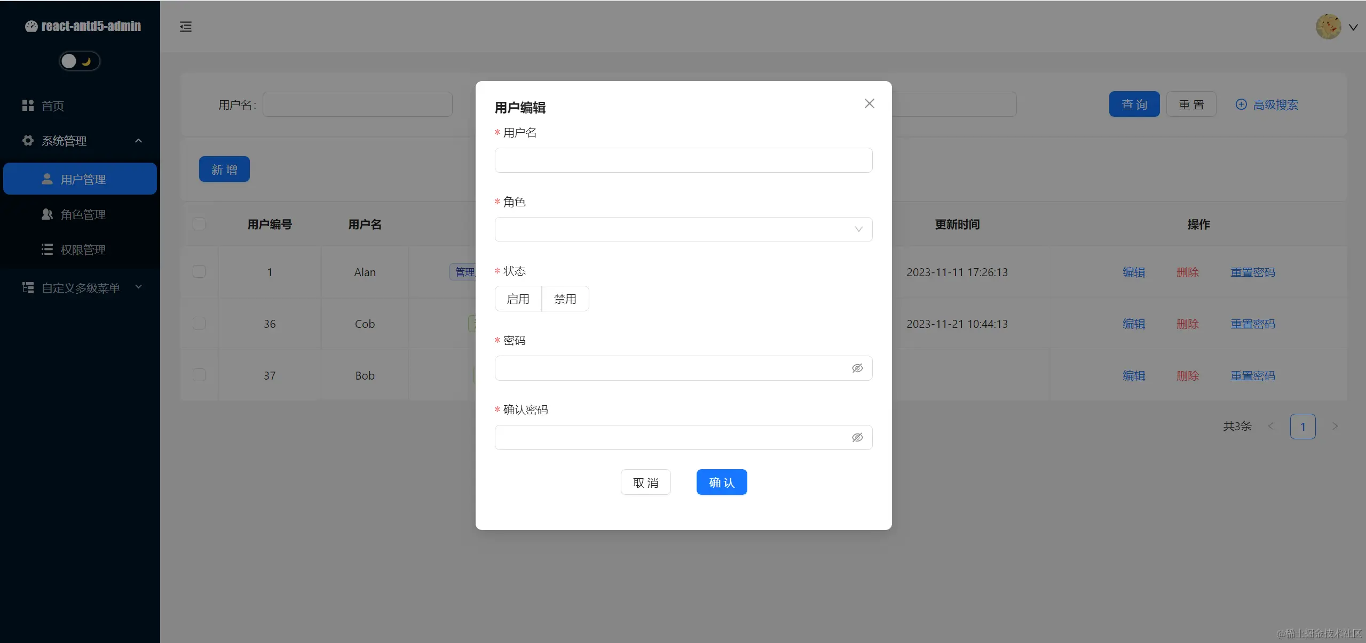Click the 用户名 column header
This screenshot has height=643, width=1366.
tap(365, 224)
